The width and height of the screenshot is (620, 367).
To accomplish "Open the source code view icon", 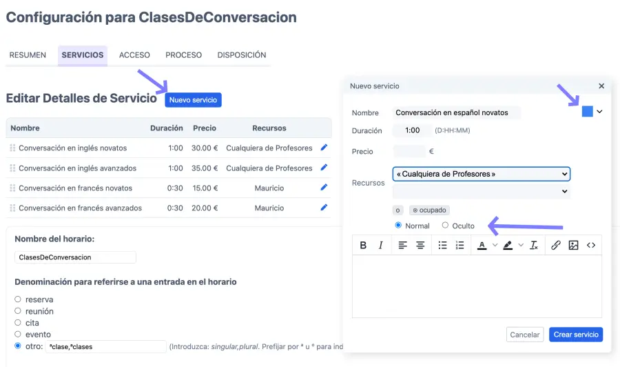I will (591, 245).
